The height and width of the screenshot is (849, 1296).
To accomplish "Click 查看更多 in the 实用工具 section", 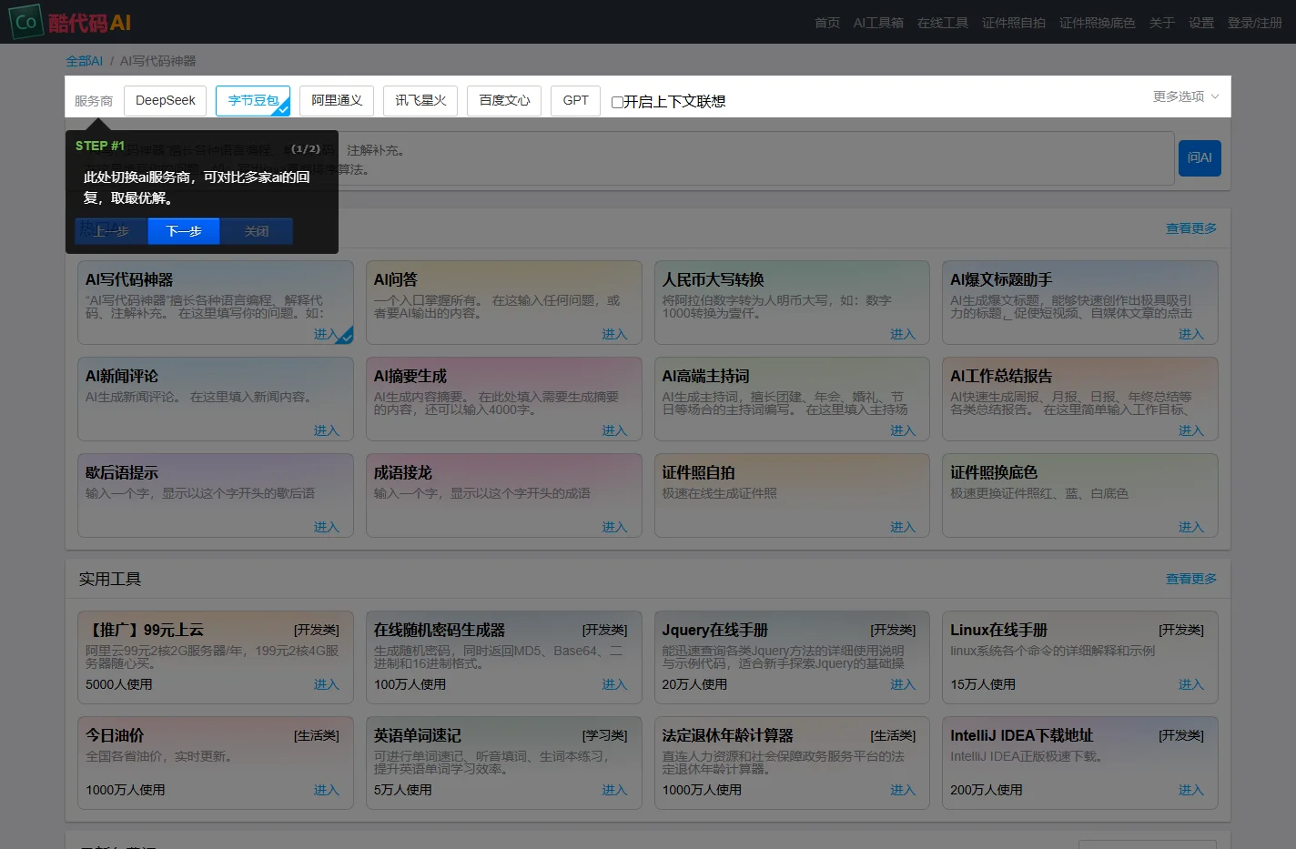I will 1191,579.
